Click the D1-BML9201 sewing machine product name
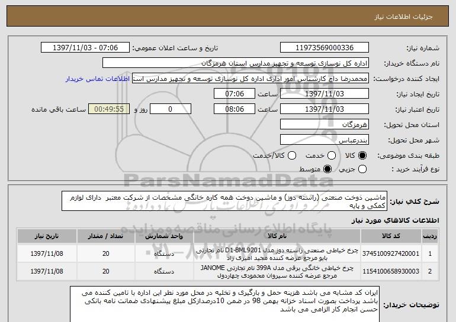The width and height of the screenshot is (456, 322). tap(277, 254)
